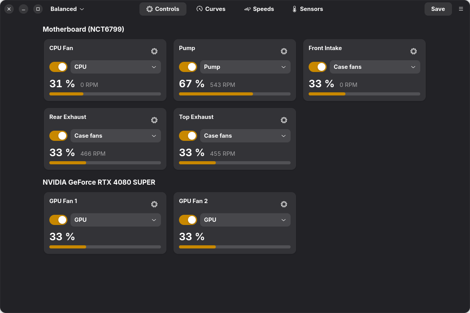Click the "Motherboard (NCT6799)" heading
The height and width of the screenshot is (313, 470).
click(x=83, y=29)
